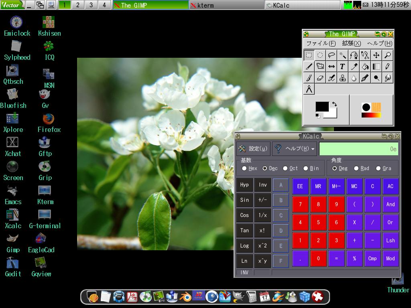411x308 pixels.
Task: Select the Text tool in GIMP toolbox
Action: (342, 67)
